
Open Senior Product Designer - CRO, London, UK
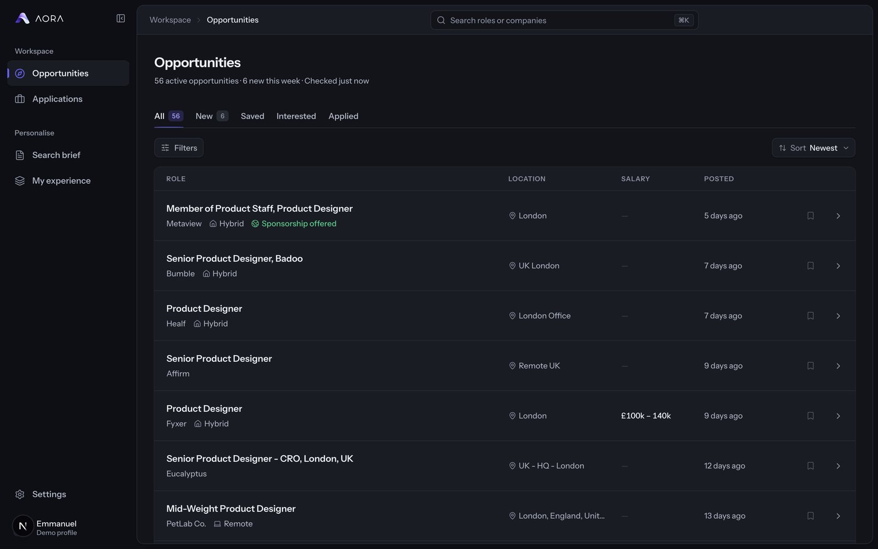click(x=260, y=458)
